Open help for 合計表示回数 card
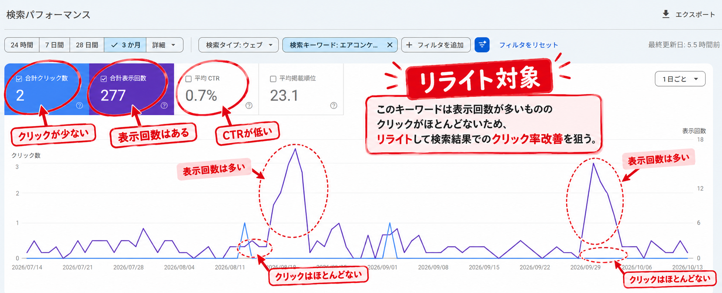The width and height of the screenshot is (722, 293). 164,106
